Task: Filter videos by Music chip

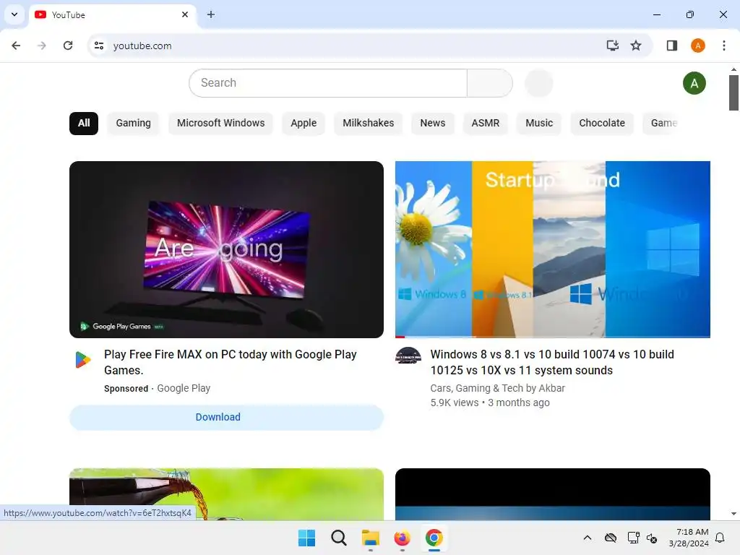Action: click(x=539, y=123)
